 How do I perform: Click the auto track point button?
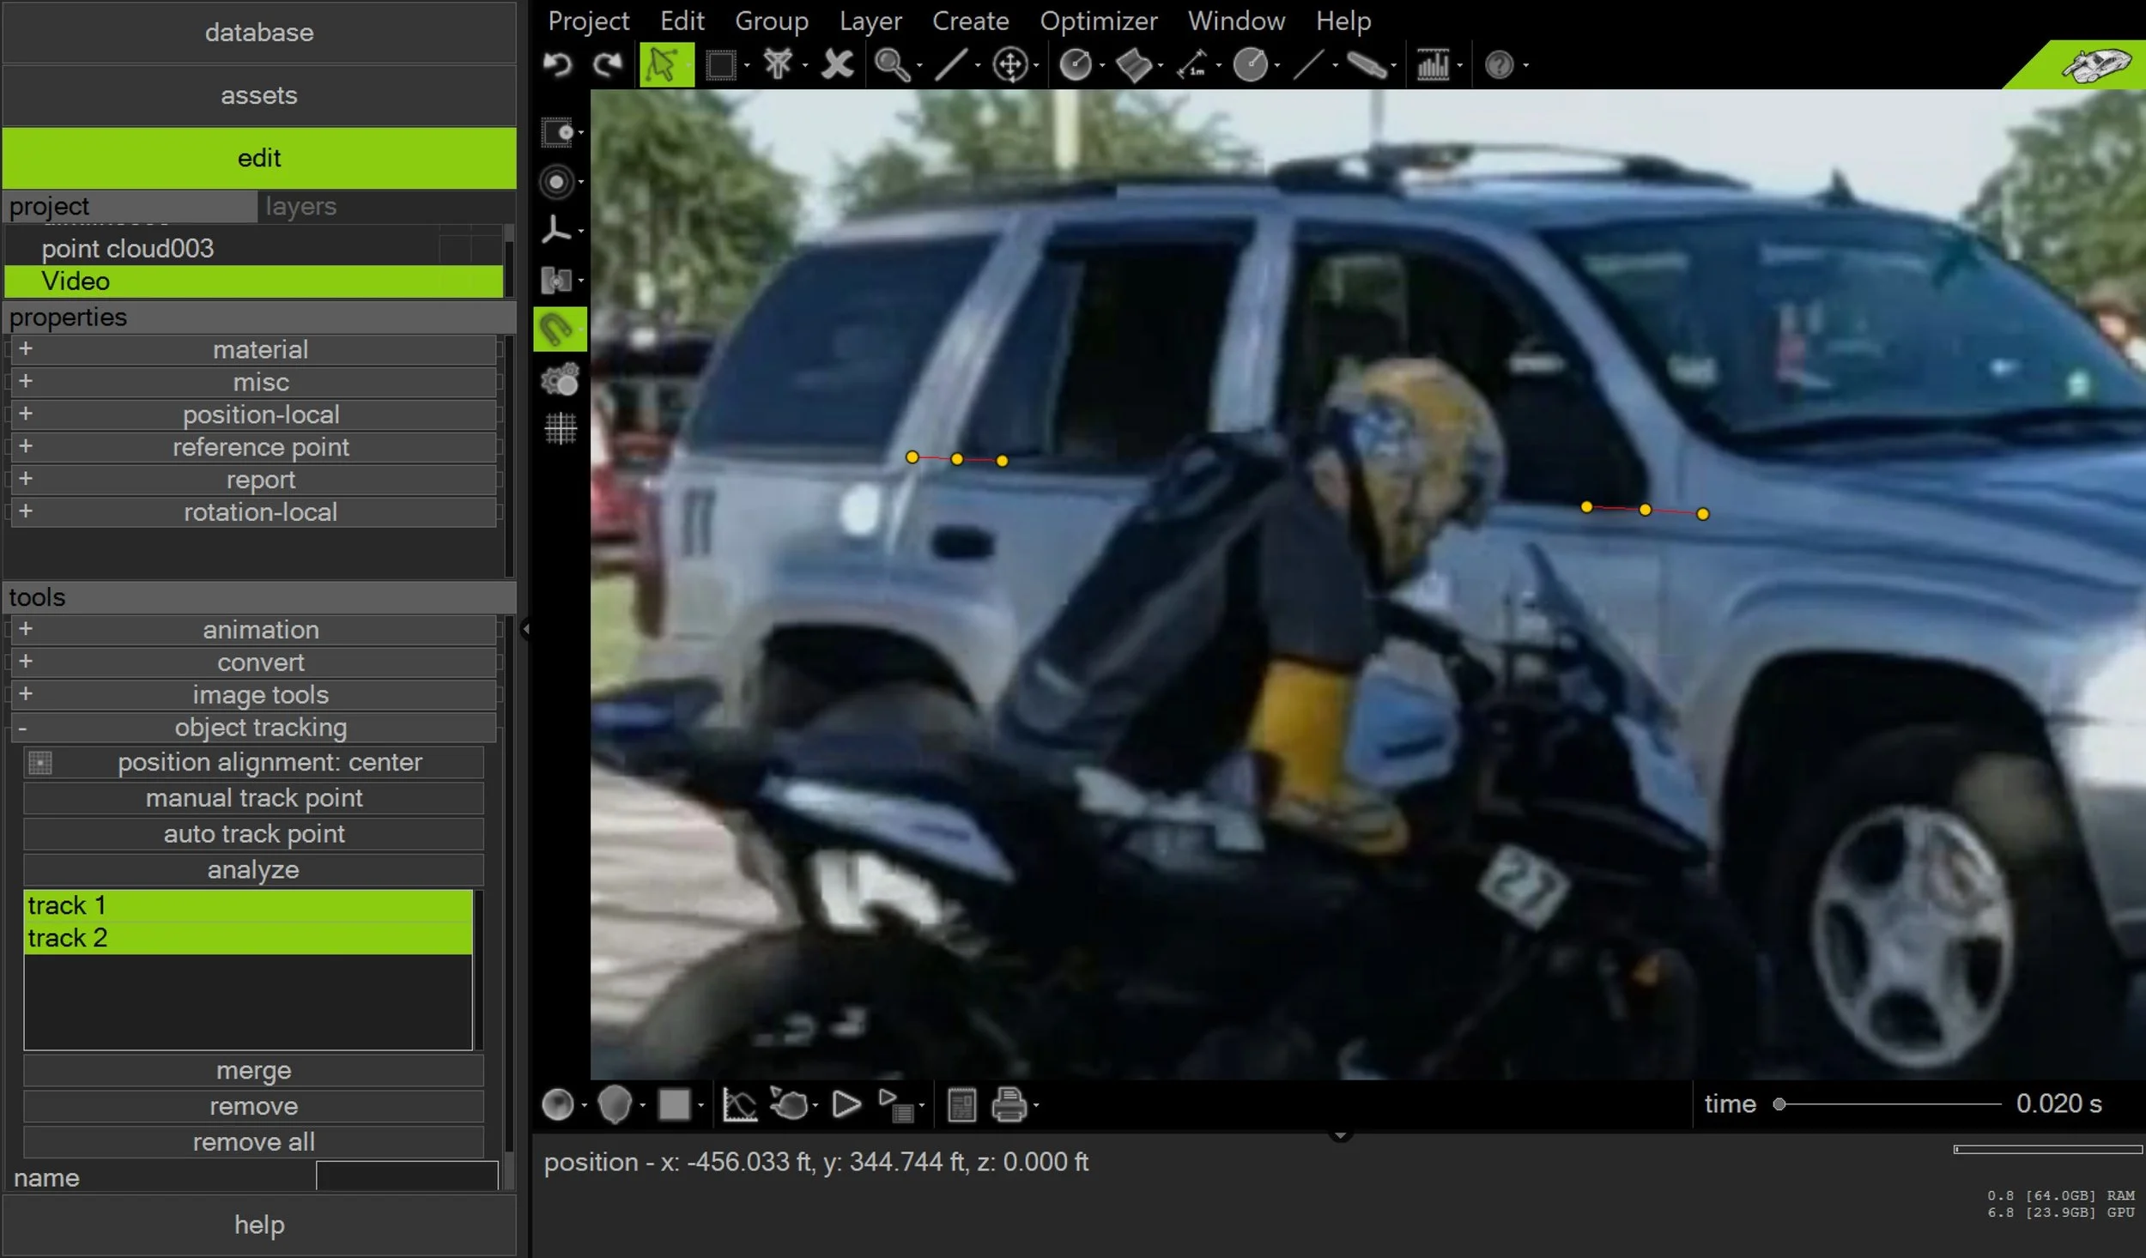253,834
